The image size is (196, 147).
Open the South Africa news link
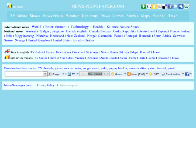pyautogui.click(x=162, y=36)
